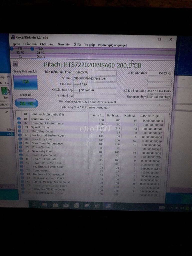Select the Spin Retry Count row
The image size is (192, 256).
[91, 152]
